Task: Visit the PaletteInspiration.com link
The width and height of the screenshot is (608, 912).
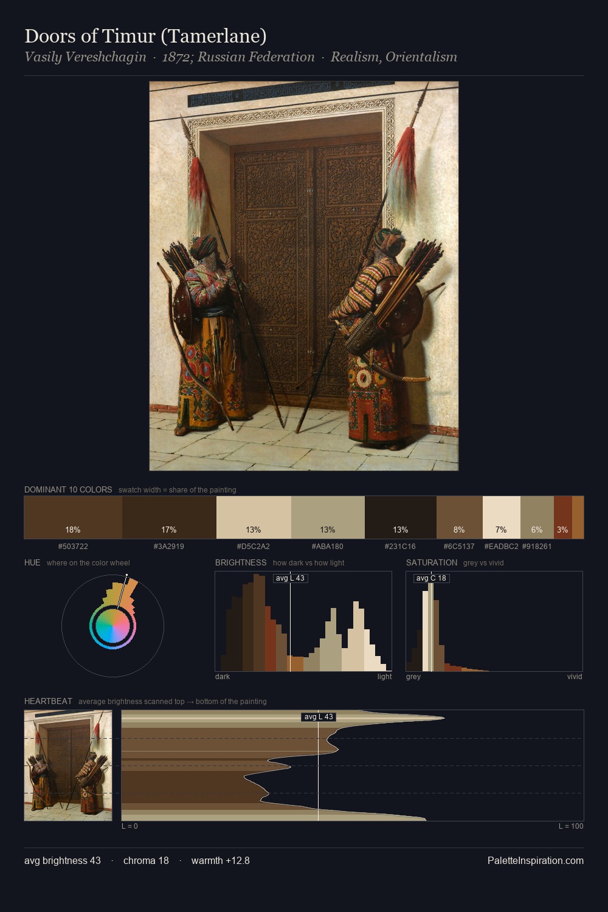Action: [536, 860]
